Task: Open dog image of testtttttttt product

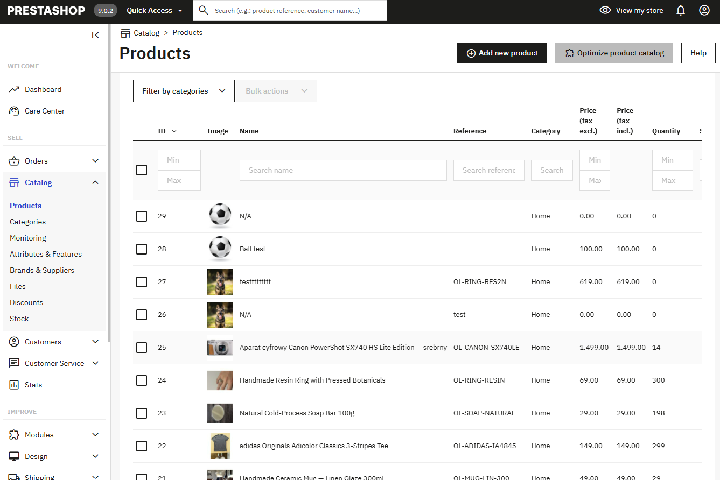Action: coord(220,282)
